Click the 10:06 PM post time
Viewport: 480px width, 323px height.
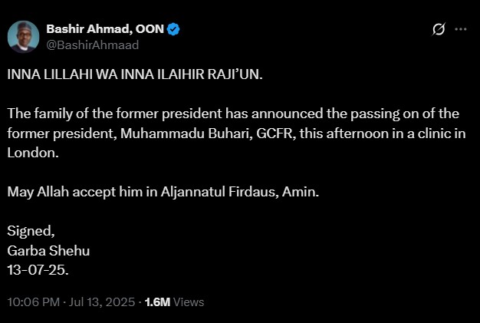[33, 302]
